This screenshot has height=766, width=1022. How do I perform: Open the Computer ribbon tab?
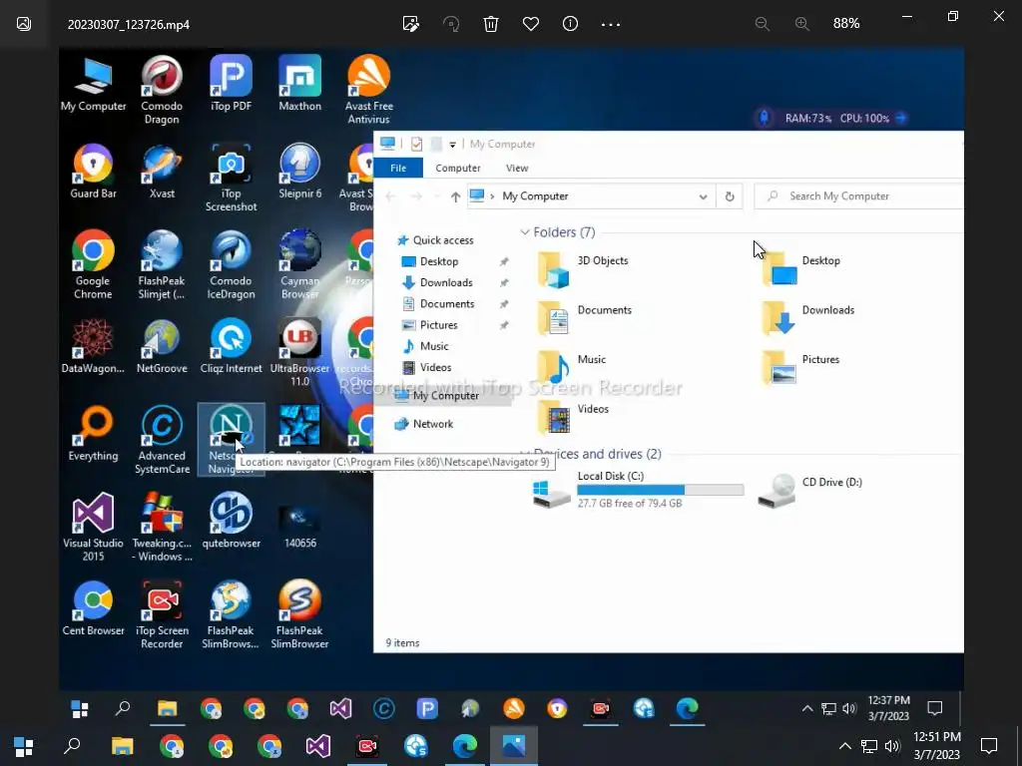[x=457, y=168]
